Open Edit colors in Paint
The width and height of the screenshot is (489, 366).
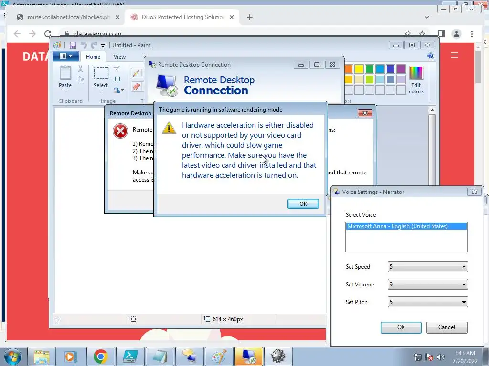[416, 80]
